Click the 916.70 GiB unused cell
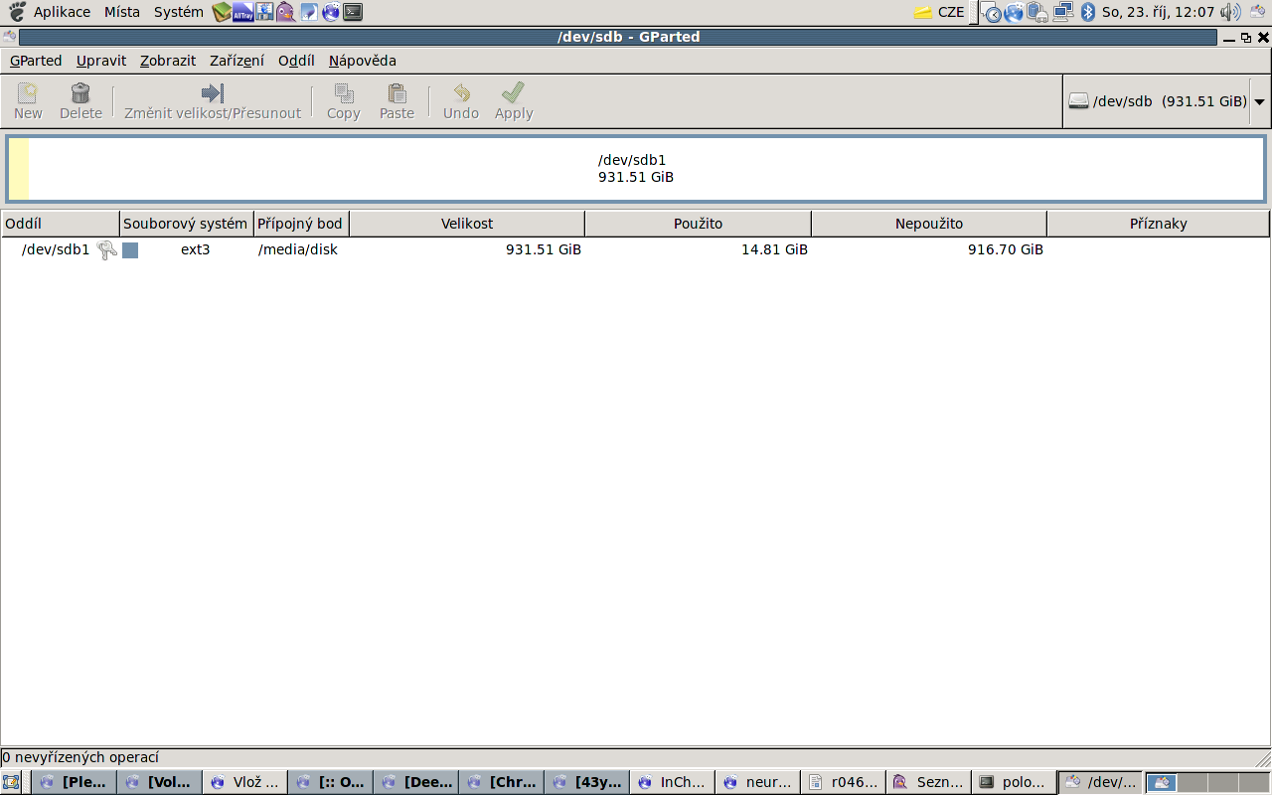 point(1006,249)
